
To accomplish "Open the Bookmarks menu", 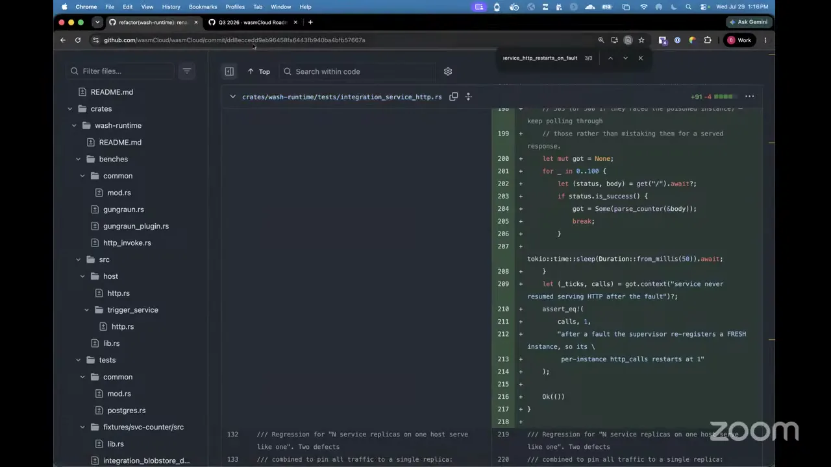I will click(203, 6).
